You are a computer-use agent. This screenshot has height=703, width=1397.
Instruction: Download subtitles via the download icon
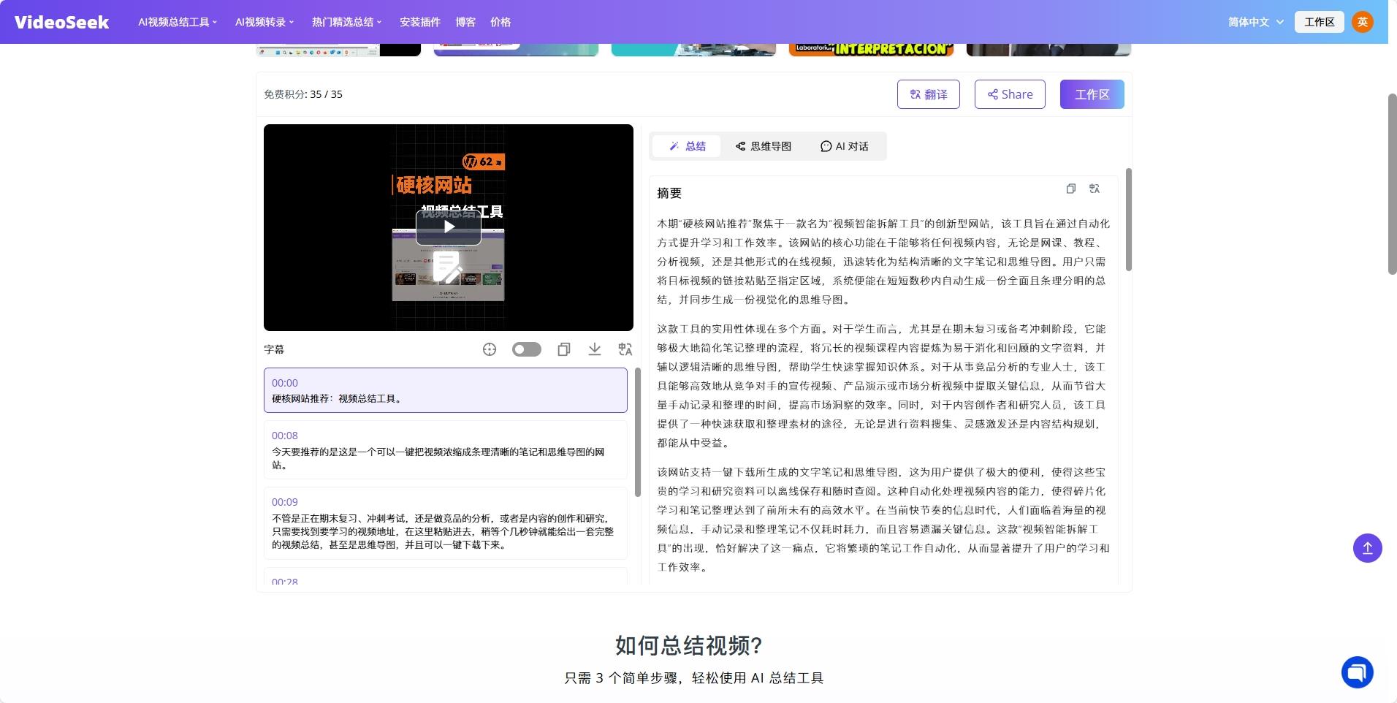click(x=594, y=349)
